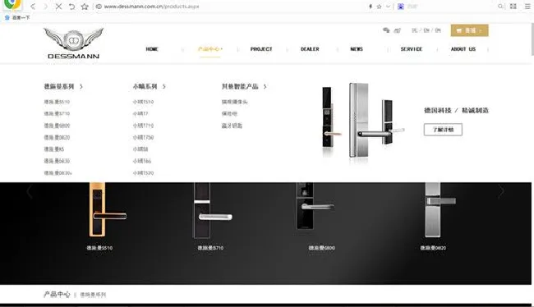The width and height of the screenshot is (534, 307).
Task: Select 德施曼D820 in the dropdown list
Action: (x=57, y=138)
